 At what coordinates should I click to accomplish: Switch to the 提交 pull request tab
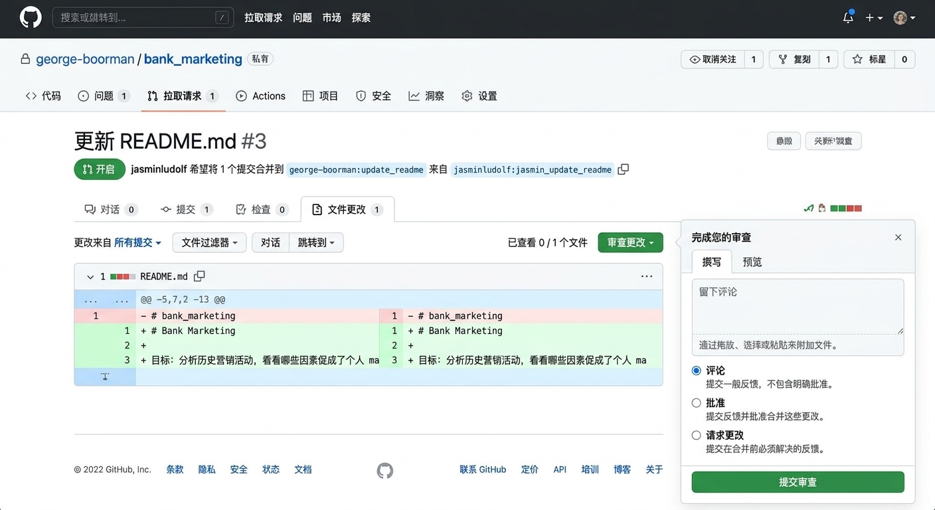tap(186, 209)
